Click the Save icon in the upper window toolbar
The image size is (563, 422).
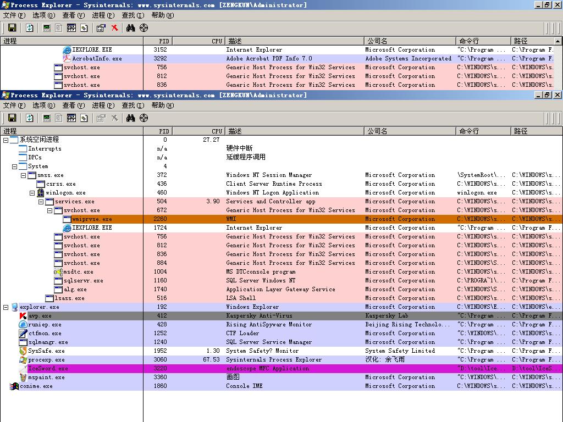(x=12, y=28)
